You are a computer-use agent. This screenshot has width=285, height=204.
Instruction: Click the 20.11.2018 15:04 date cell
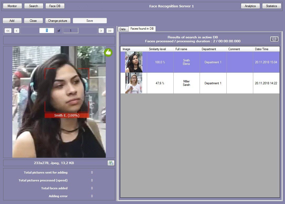266,62
